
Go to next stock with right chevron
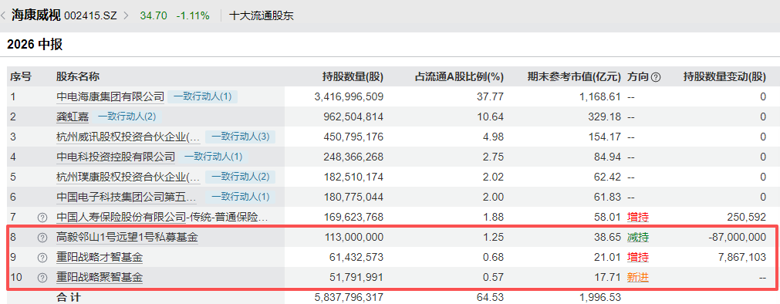coord(126,15)
